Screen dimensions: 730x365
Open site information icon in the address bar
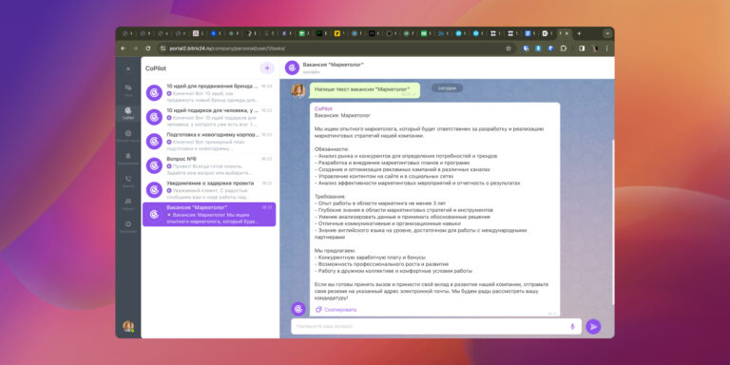[x=163, y=48]
